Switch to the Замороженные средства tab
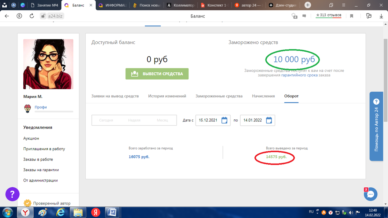Image resolution: width=388 pixels, height=218 pixels. [x=219, y=96]
